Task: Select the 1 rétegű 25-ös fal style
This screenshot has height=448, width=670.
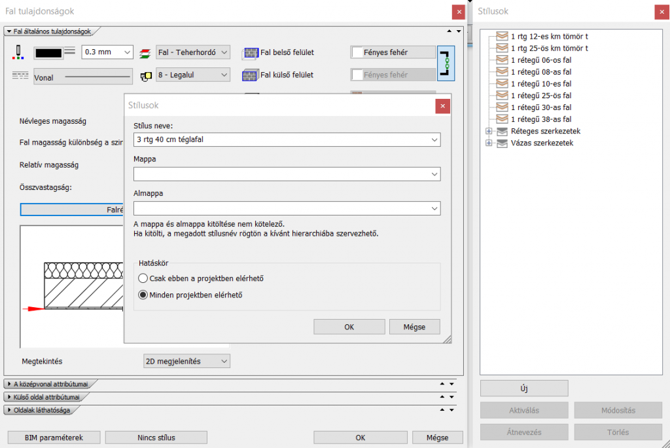Action: tap(540, 96)
